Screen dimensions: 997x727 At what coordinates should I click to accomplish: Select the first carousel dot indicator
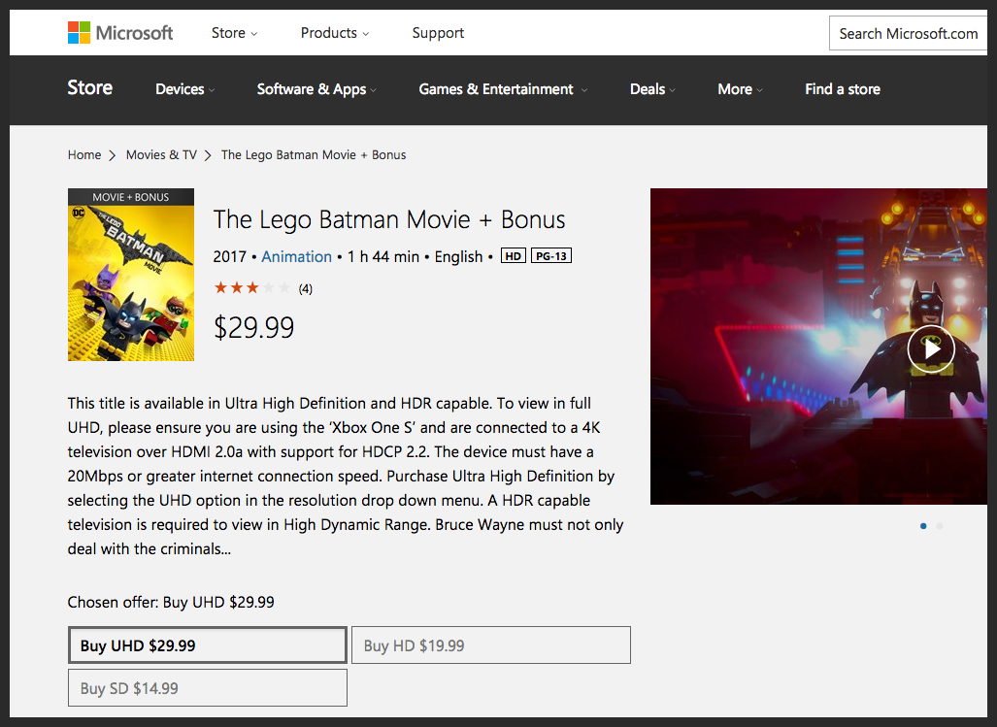[x=923, y=525]
